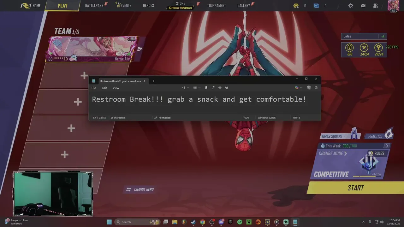
Task: Open the game settings gear icon
Action: (351, 6)
